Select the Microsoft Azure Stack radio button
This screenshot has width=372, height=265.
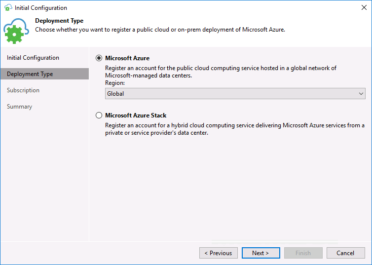point(99,115)
